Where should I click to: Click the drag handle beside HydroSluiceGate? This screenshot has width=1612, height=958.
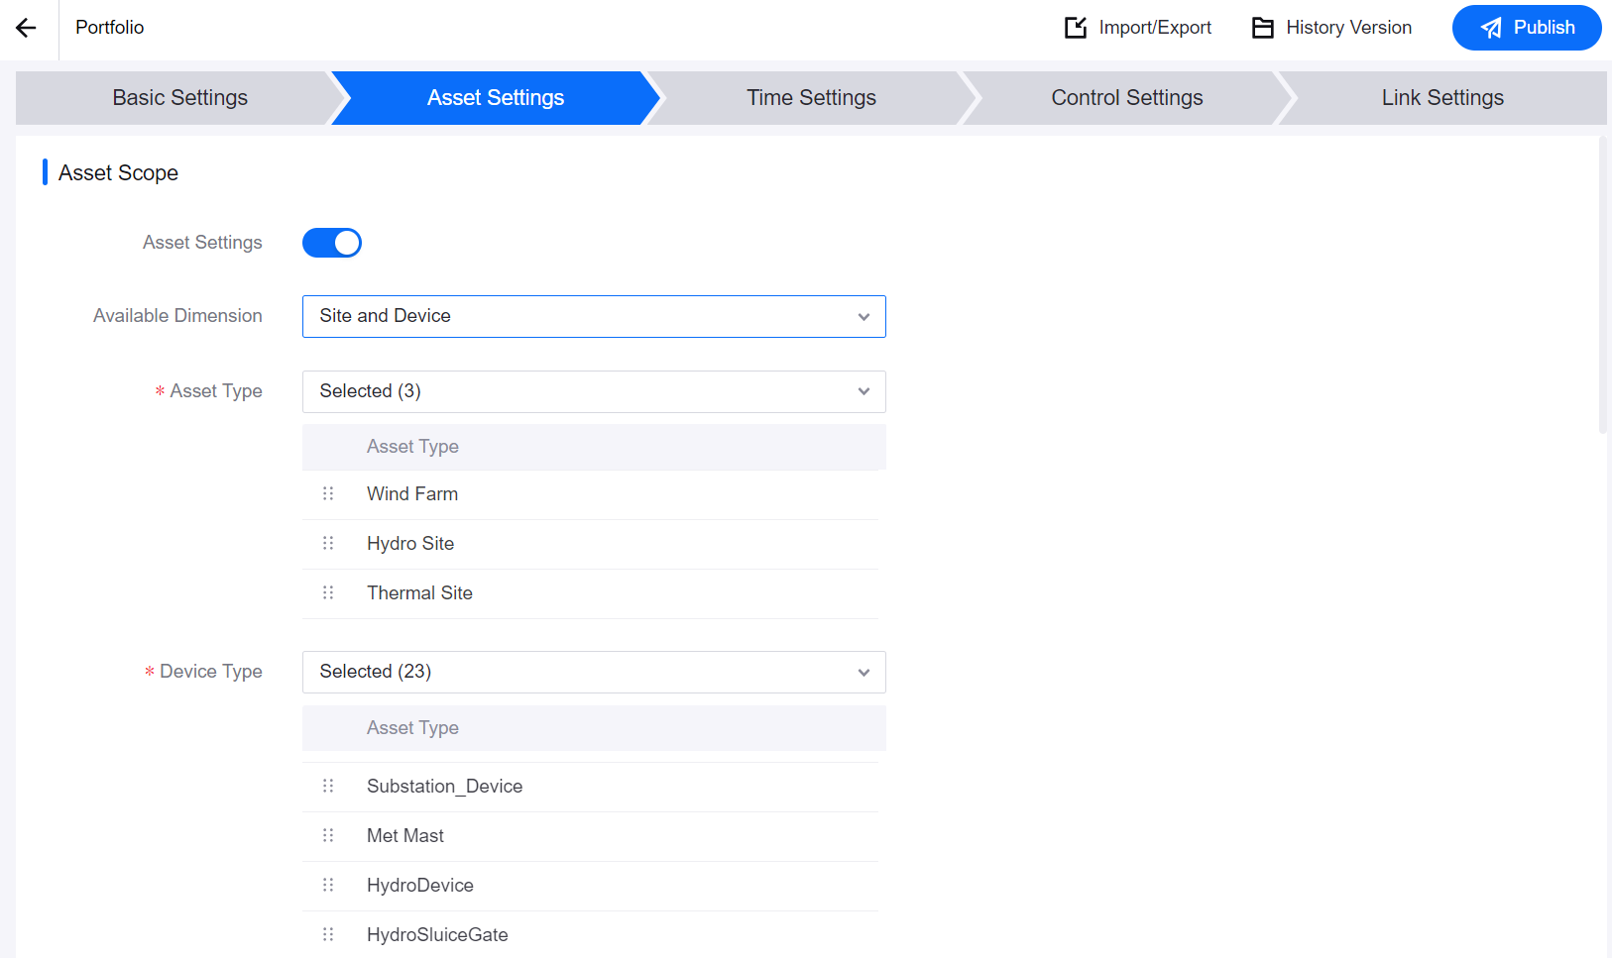pyautogui.click(x=328, y=934)
